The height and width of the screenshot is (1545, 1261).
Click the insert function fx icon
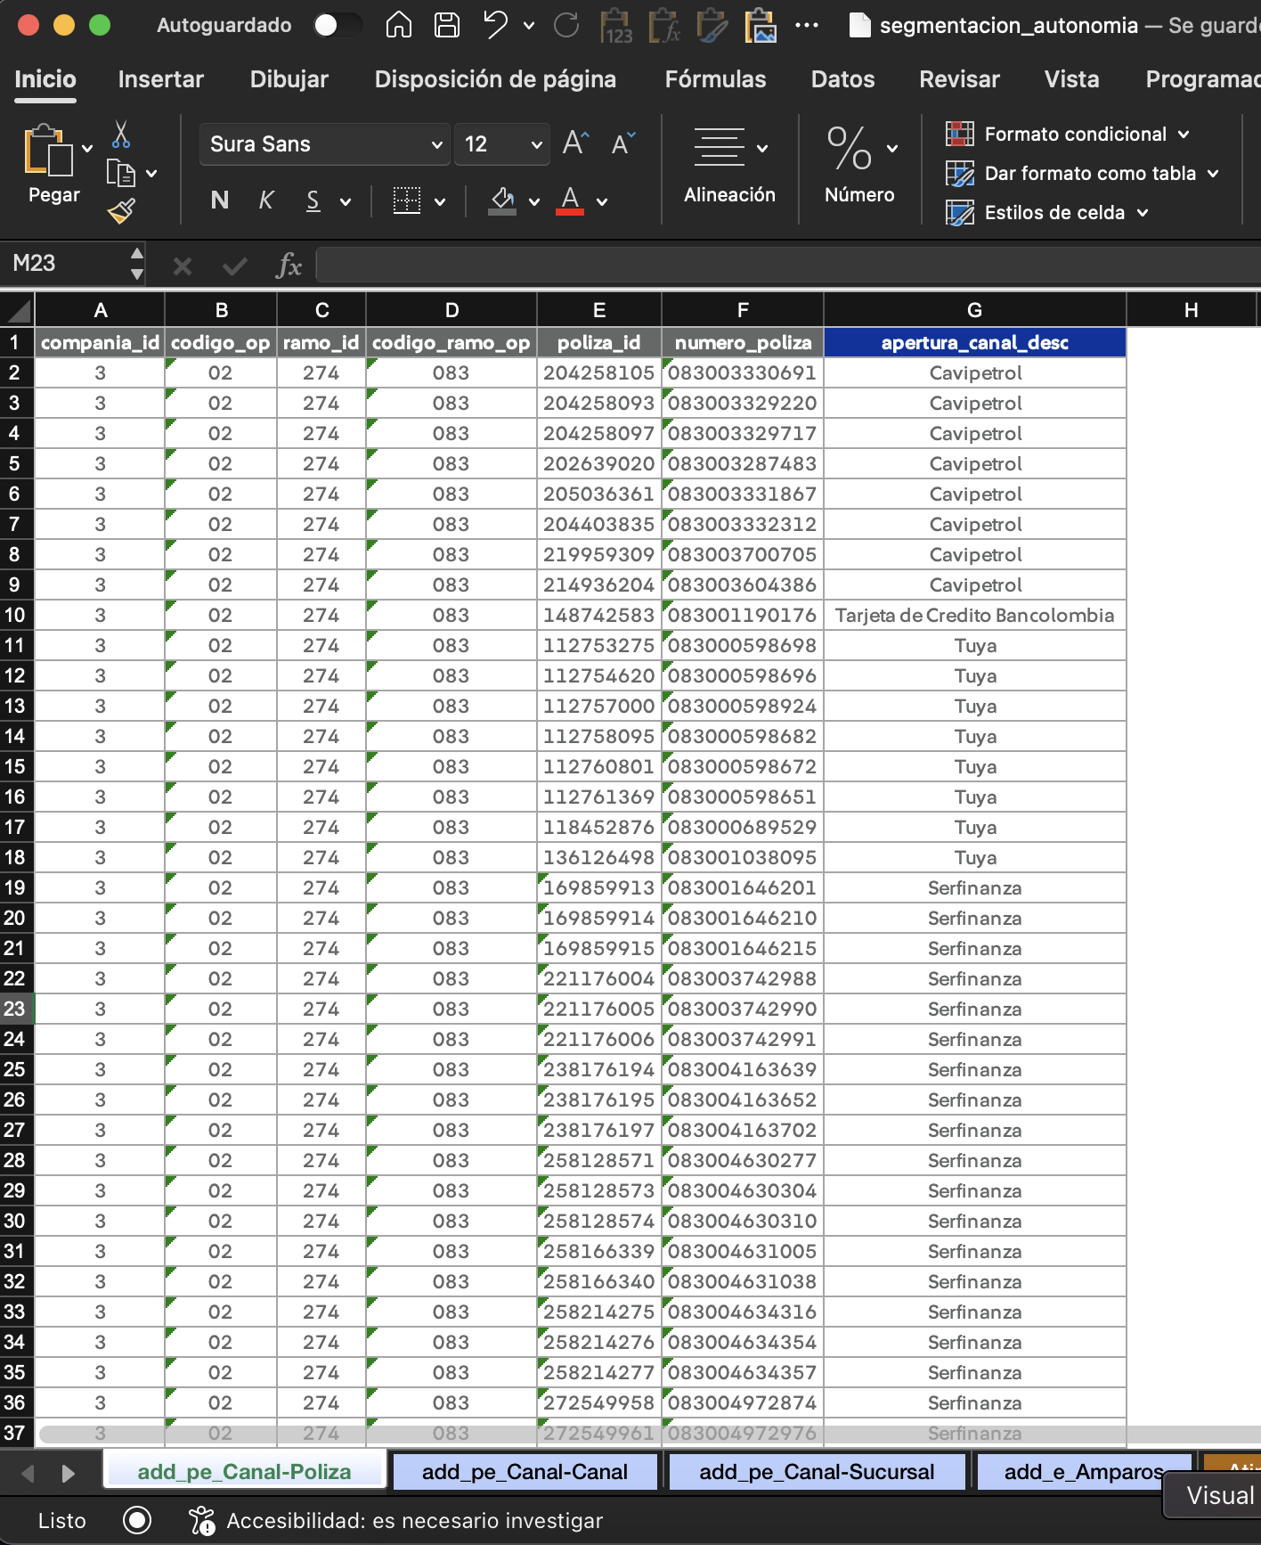click(289, 265)
